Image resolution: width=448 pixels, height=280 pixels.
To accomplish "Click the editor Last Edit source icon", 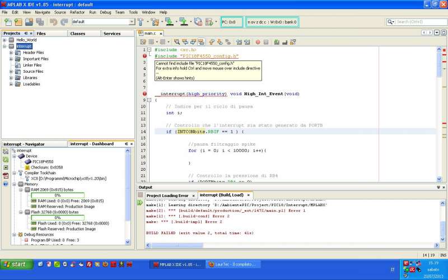I will click(143, 42).
